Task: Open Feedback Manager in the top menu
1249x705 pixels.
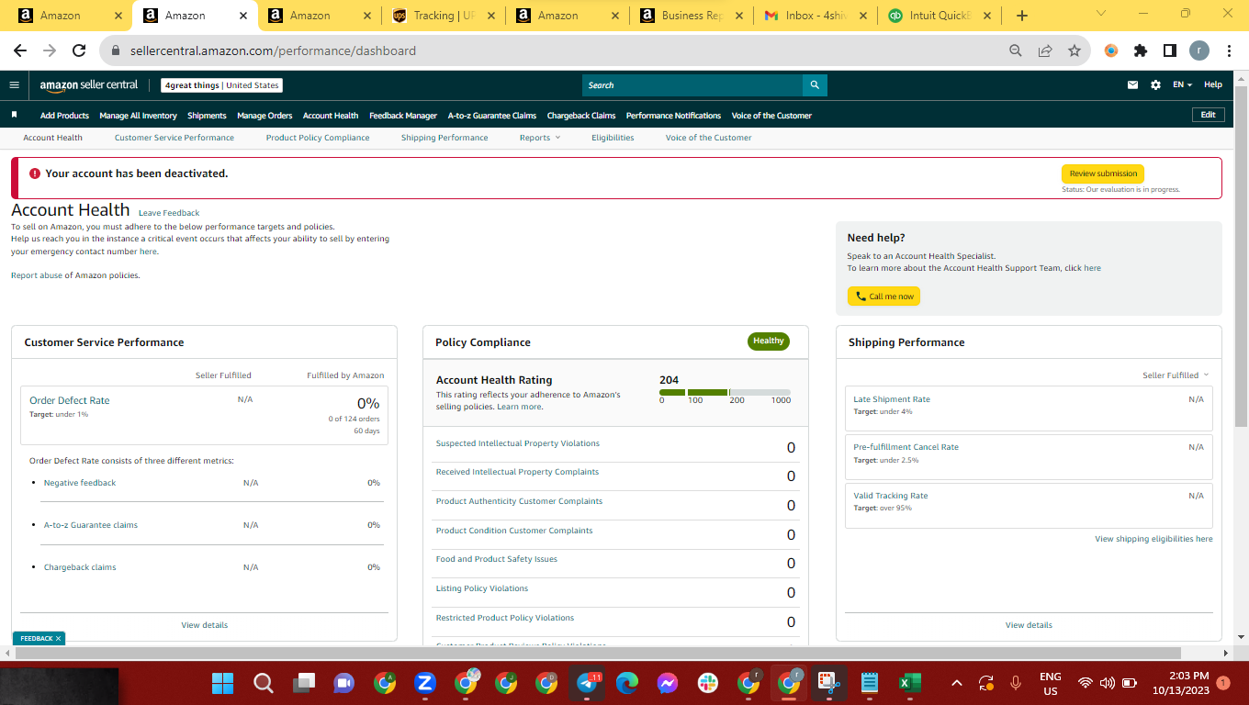Action: tap(403, 116)
